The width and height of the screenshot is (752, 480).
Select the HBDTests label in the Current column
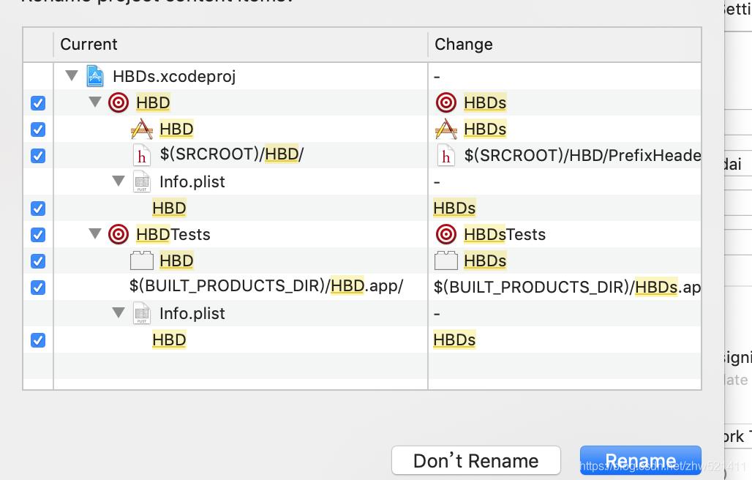point(173,234)
